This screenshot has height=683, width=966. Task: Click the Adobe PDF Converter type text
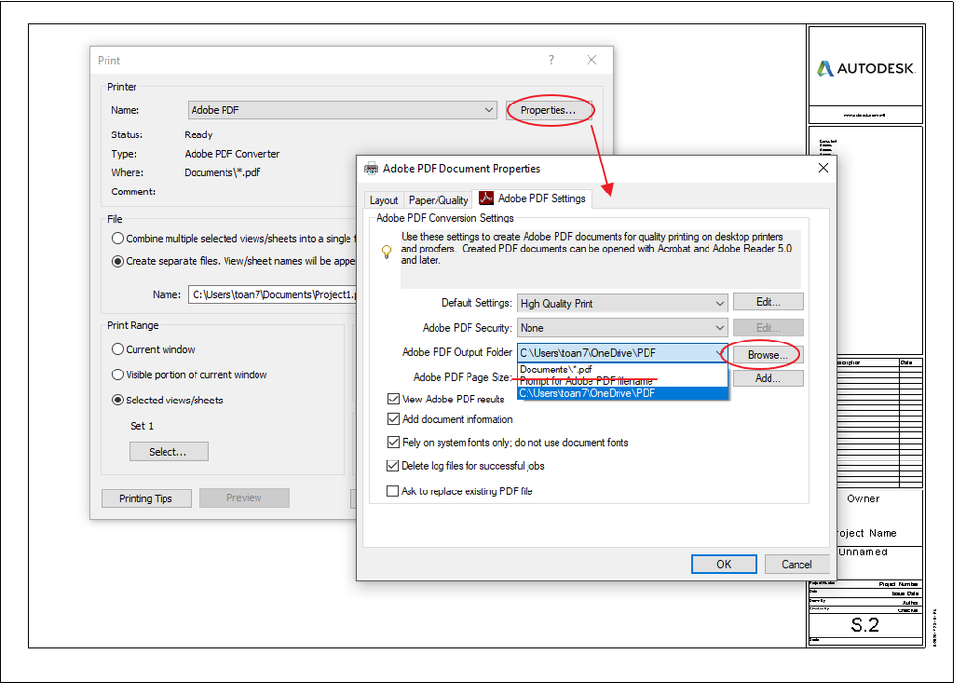click(x=231, y=154)
